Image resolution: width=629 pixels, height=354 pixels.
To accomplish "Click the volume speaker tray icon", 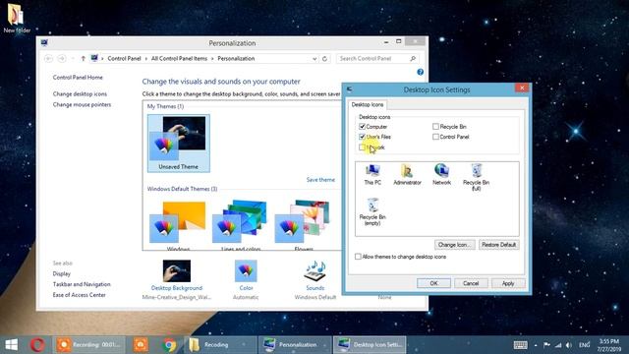I will 568,345.
